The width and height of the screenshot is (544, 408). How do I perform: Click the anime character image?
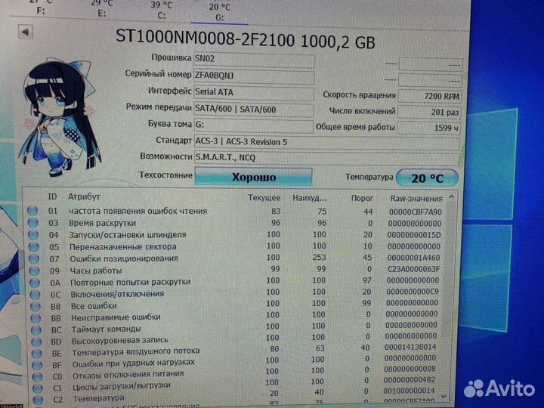pos(60,116)
